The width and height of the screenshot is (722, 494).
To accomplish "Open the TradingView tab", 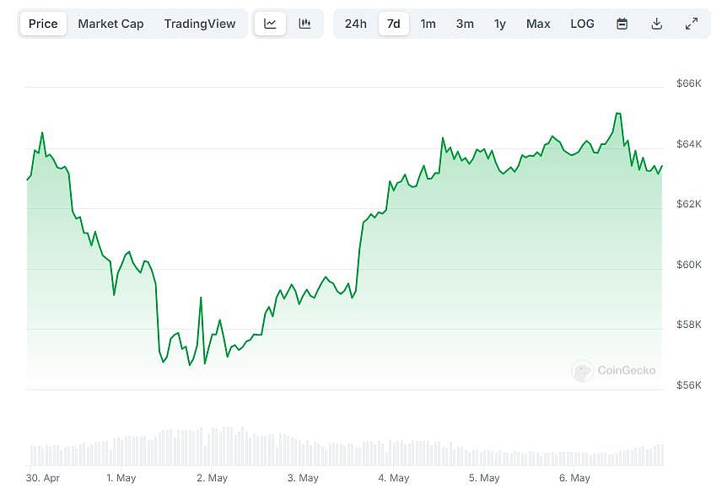I will tap(200, 24).
